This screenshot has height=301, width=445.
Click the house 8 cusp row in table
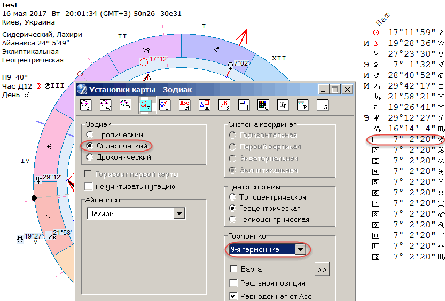click(408, 214)
